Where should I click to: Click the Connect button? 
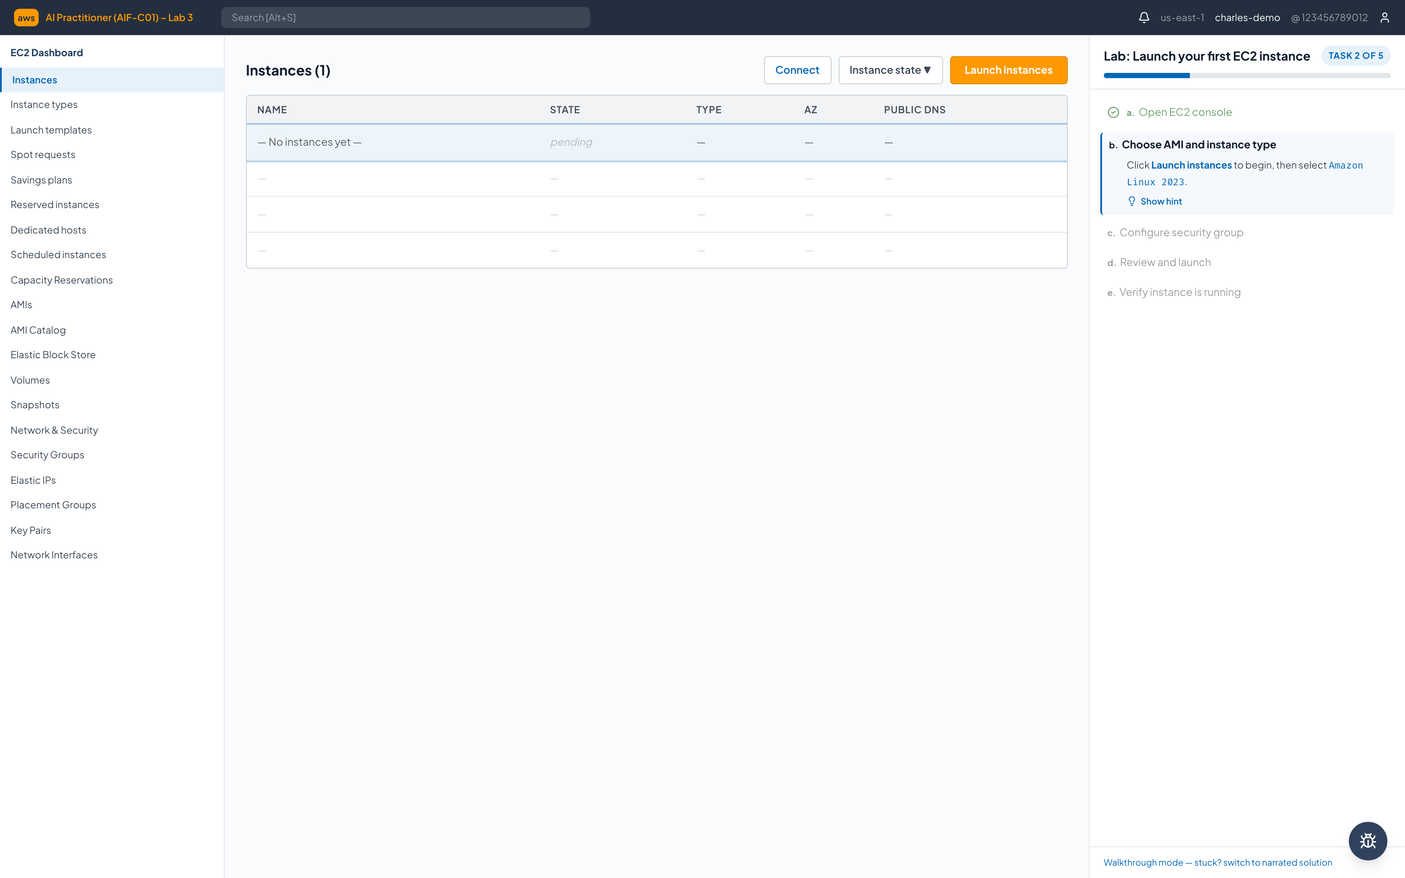pos(797,70)
